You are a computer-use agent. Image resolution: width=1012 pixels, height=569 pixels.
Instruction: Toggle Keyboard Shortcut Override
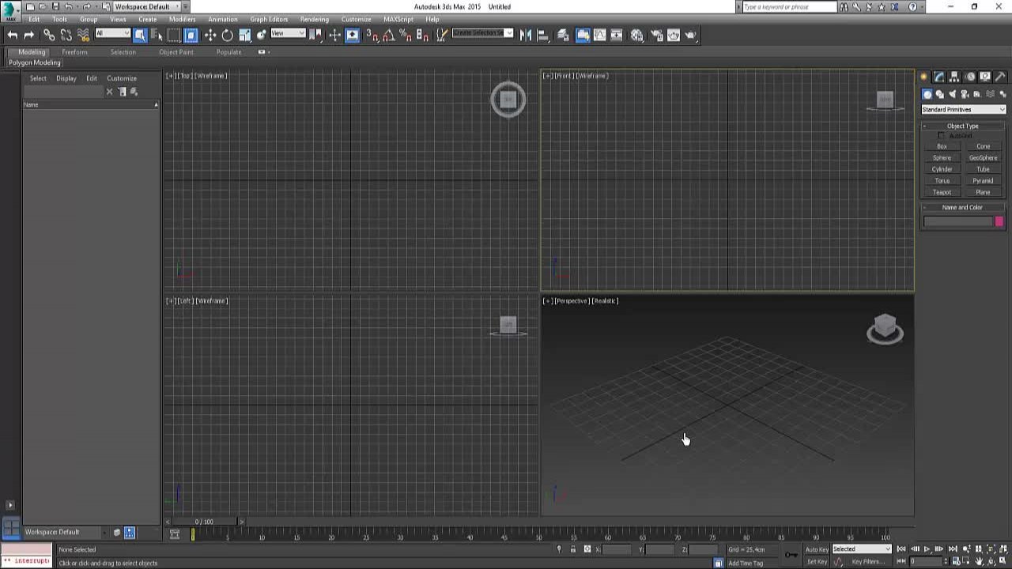353,35
